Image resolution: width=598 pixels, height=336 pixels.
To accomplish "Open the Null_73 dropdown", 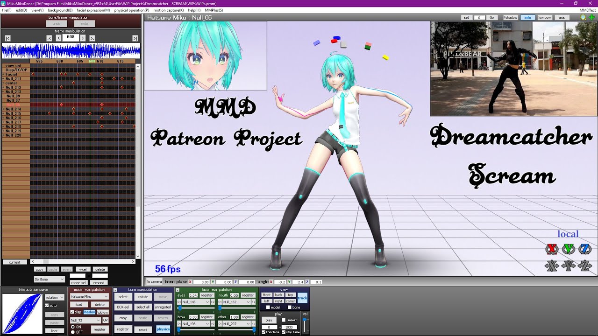I will pyautogui.click(x=85, y=320).
